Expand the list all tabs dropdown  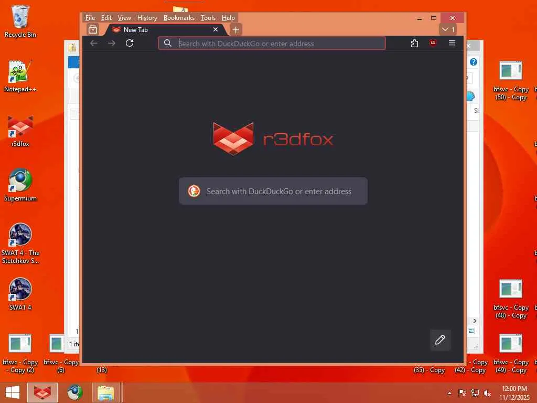pyautogui.click(x=448, y=29)
